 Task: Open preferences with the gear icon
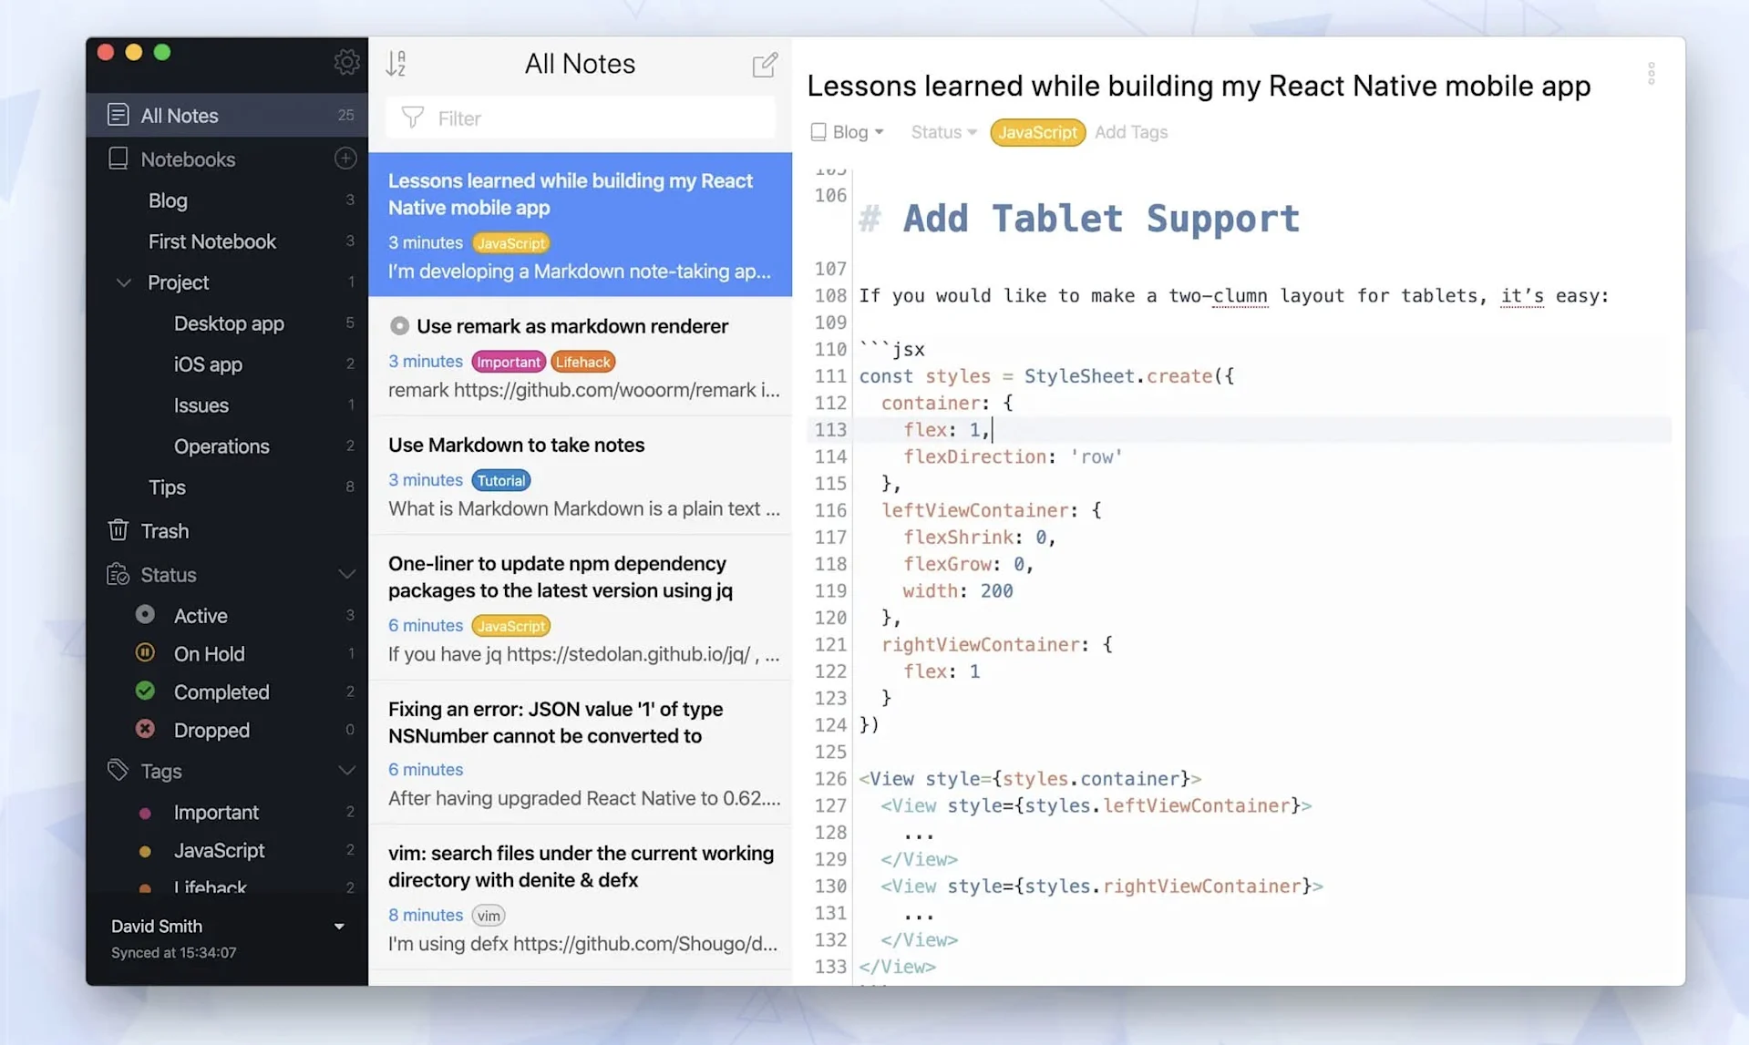click(x=346, y=62)
